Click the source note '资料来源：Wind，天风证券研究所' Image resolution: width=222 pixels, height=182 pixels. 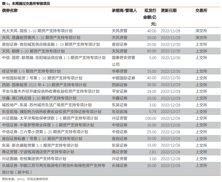(25, 179)
